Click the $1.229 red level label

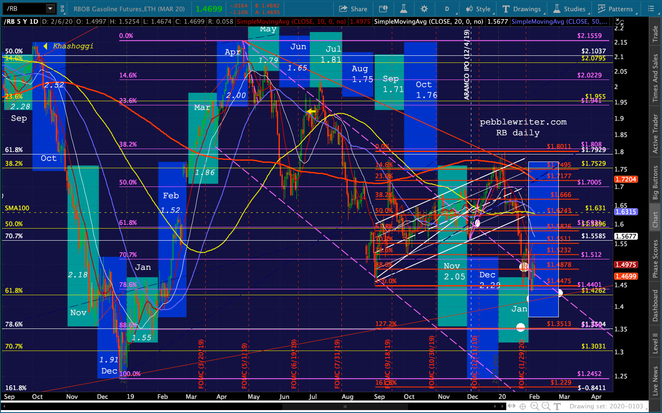(x=561, y=383)
